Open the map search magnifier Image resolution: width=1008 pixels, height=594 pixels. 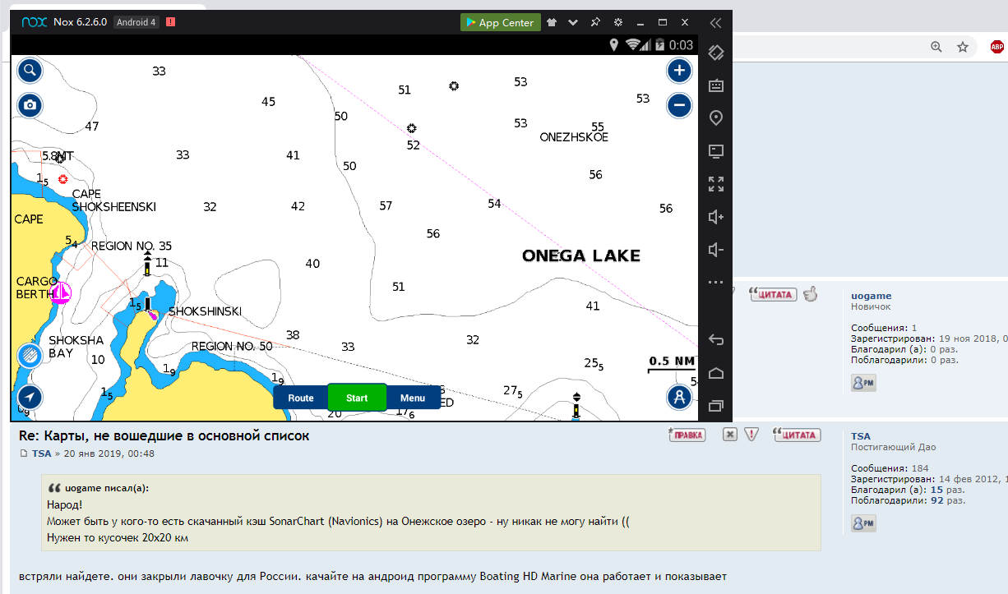30,71
